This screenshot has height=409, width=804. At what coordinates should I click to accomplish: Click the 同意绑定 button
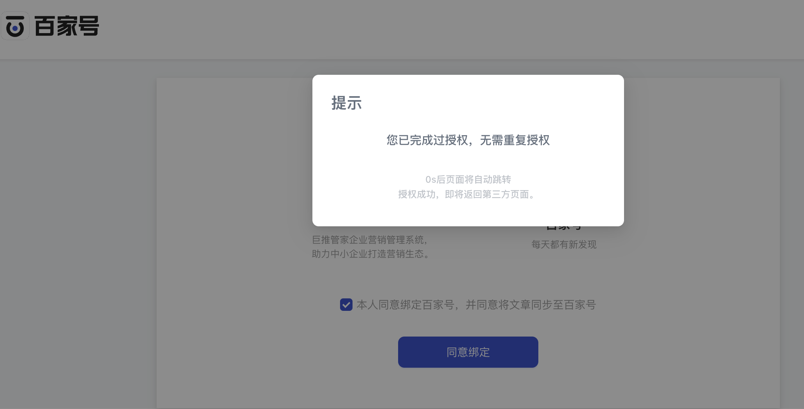pos(468,352)
